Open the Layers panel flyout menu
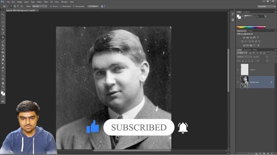This screenshot has height=155, width=277. click(275, 50)
